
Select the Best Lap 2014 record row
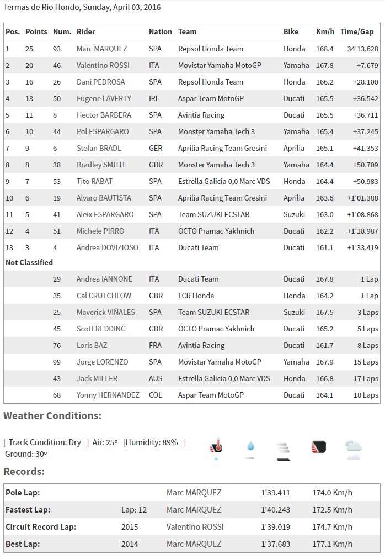(x=192, y=544)
